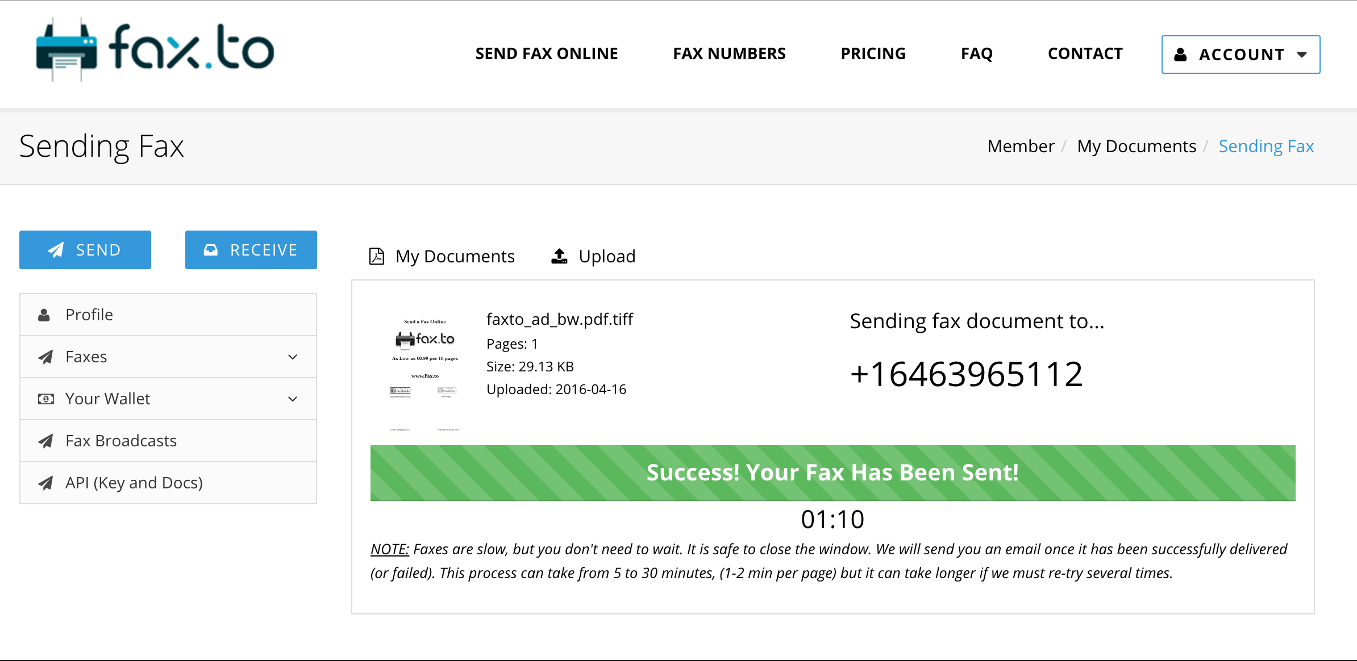The height and width of the screenshot is (661, 1357).
Task: Go to the Pricing menu item
Action: pyautogui.click(x=873, y=53)
